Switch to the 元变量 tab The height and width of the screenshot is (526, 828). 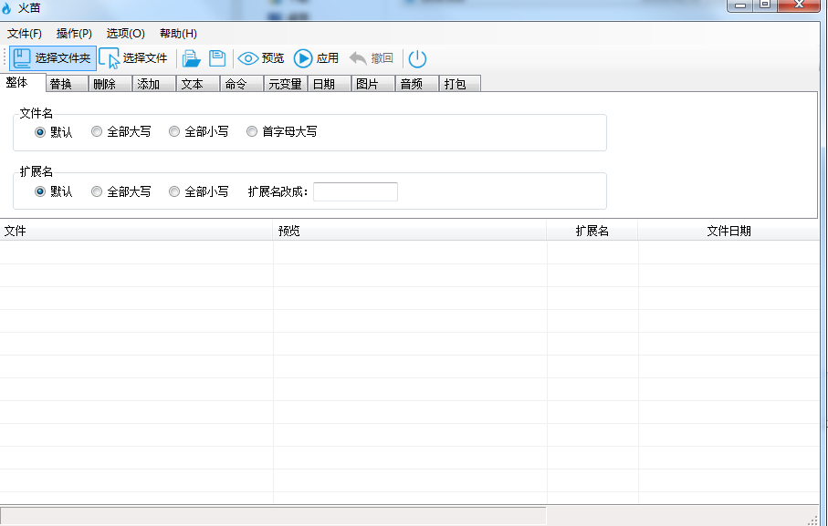pos(286,84)
